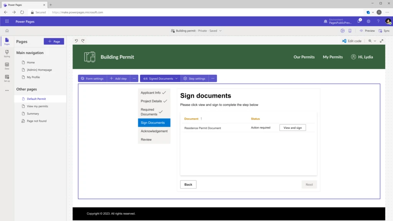This screenshot has height=221, width=393.
Task: Click the View and sign button
Action: point(292,127)
